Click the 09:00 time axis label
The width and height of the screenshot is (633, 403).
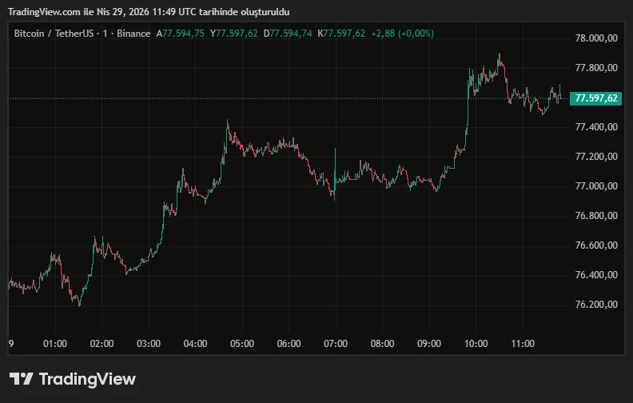(429, 344)
